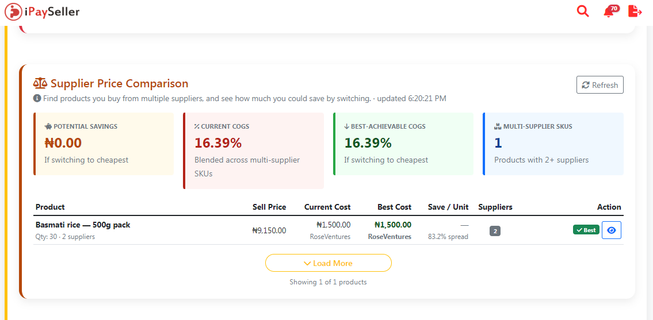Click the logout icon

point(635,11)
